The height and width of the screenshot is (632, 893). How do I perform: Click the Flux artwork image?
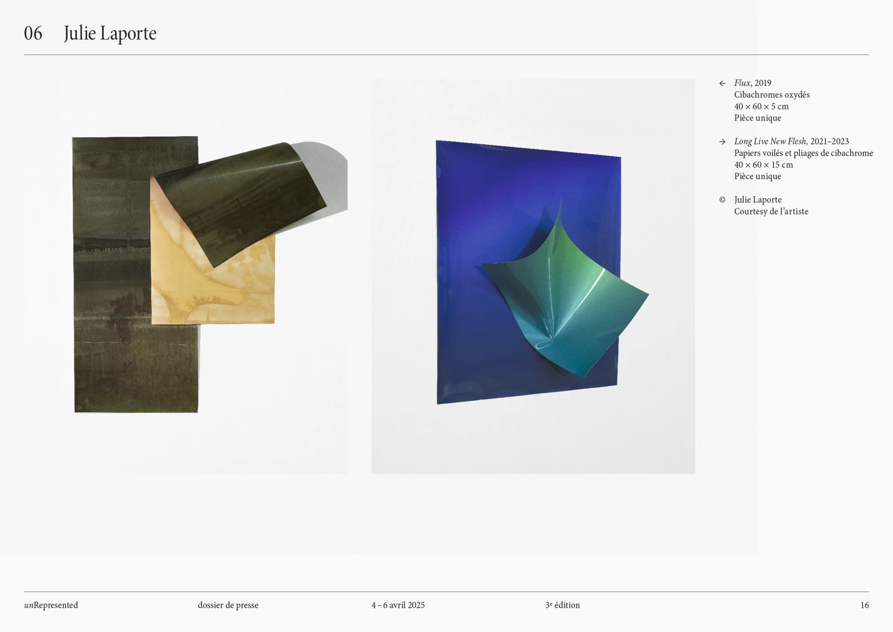point(186,276)
